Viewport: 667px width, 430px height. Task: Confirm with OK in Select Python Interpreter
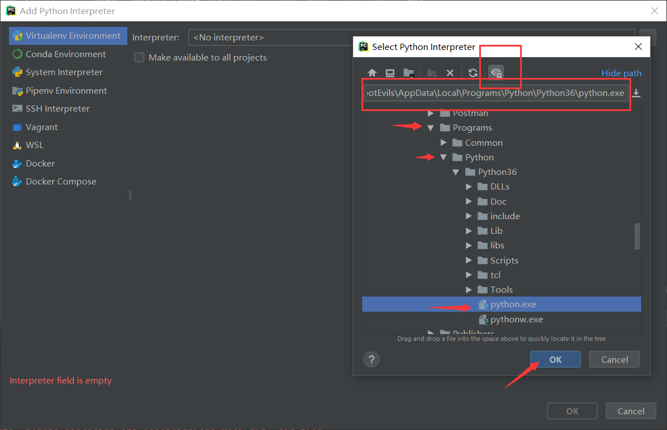point(555,359)
